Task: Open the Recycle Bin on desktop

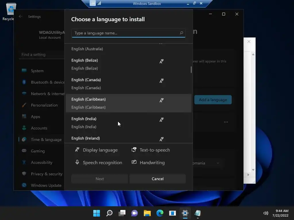Action: point(10,11)
